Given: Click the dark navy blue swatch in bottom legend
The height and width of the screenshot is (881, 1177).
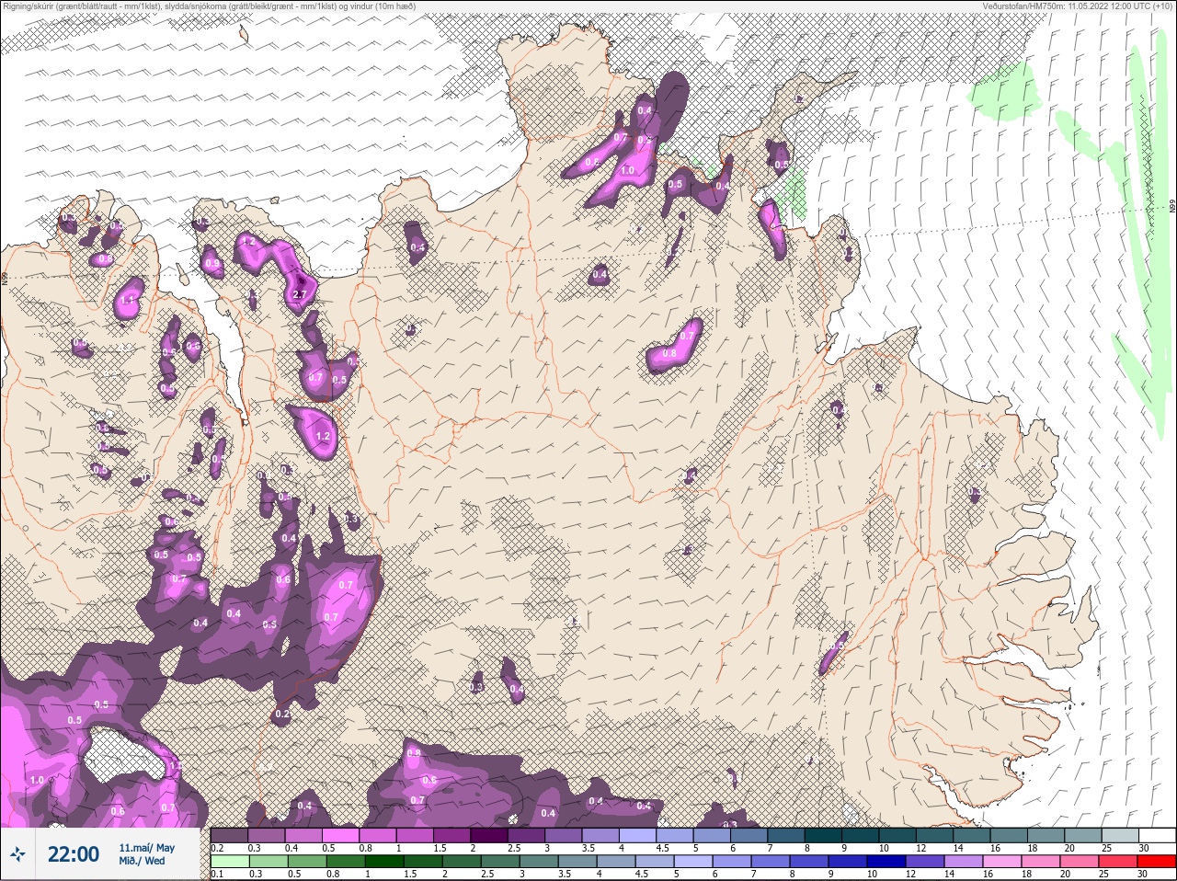Looking at the screenshot, I should click(x=886, y=862).
